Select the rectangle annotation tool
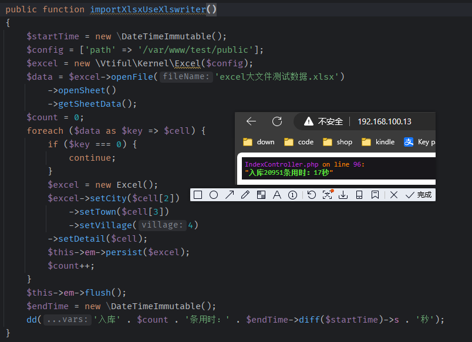472x342 pixels. (198, 195)
